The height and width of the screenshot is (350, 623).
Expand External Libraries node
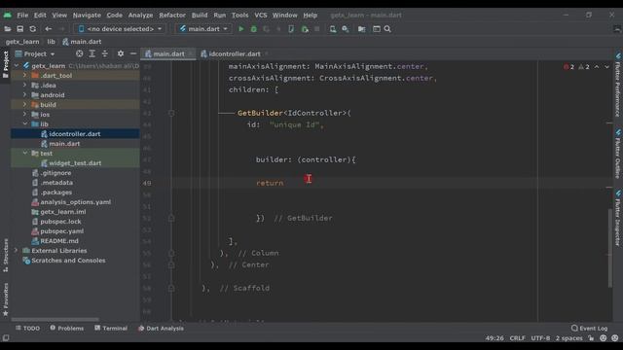pyautogui.click(x=17, y=251)
